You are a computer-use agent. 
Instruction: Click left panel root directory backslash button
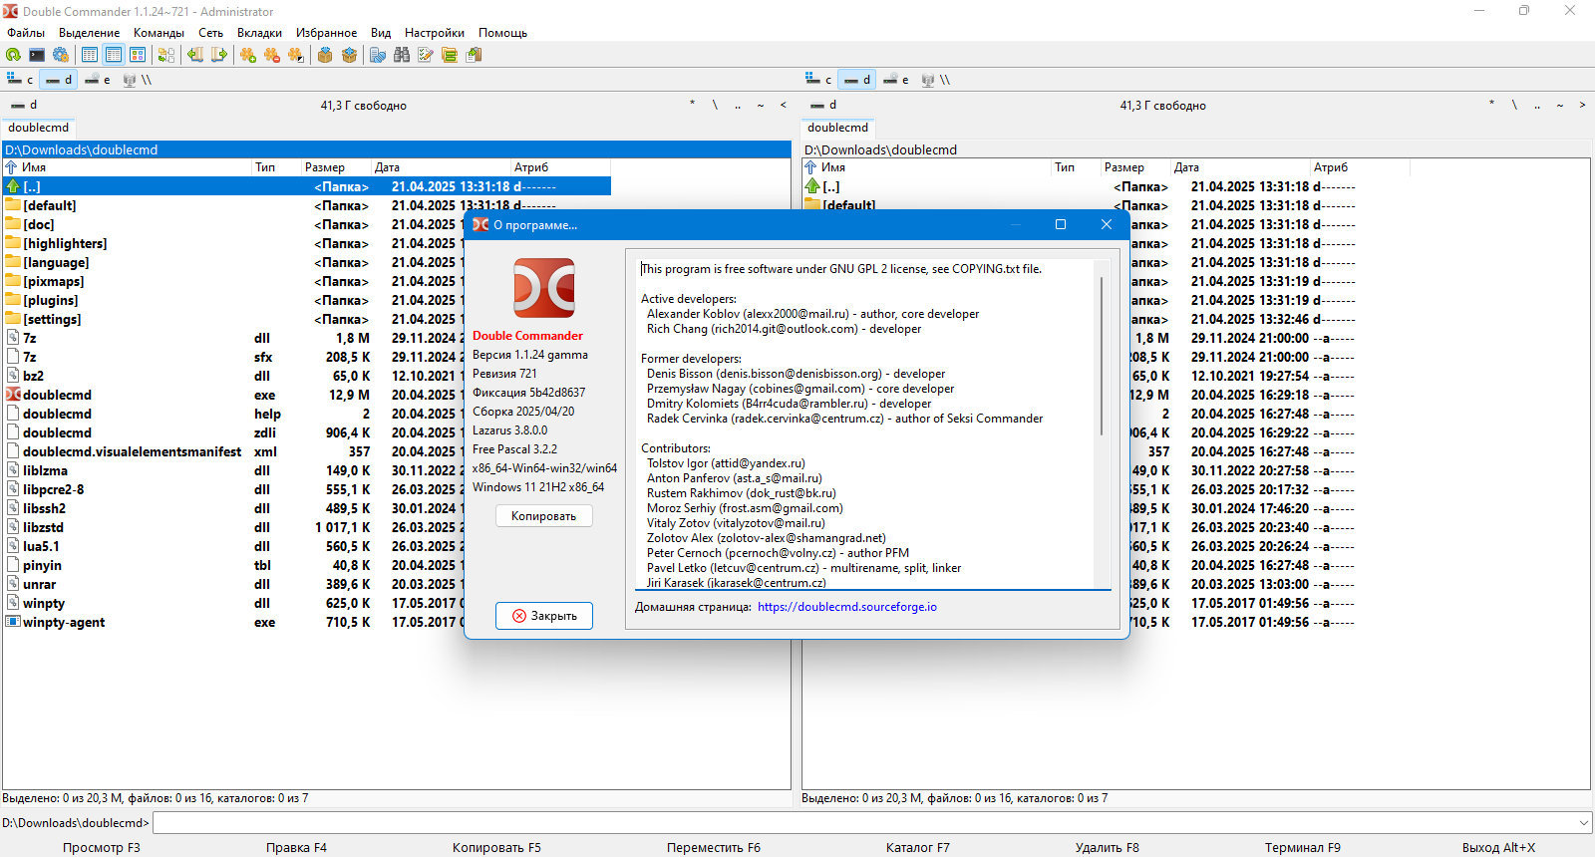pyautogui.click(x=715, y=105)
